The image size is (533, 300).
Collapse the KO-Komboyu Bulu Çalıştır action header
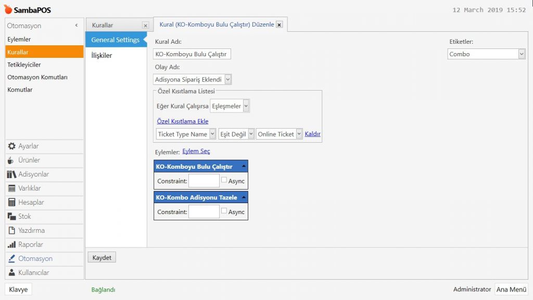point(244,167)
